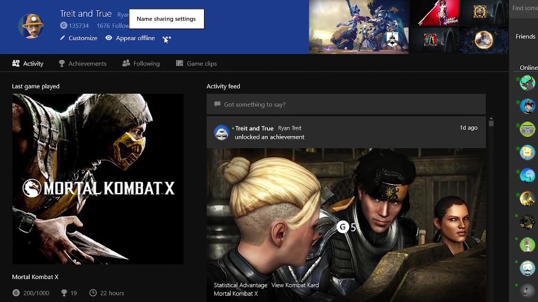The image size is (538, 302).
Task: Switch to the Activity tab
Action: (x=28, y=63)
